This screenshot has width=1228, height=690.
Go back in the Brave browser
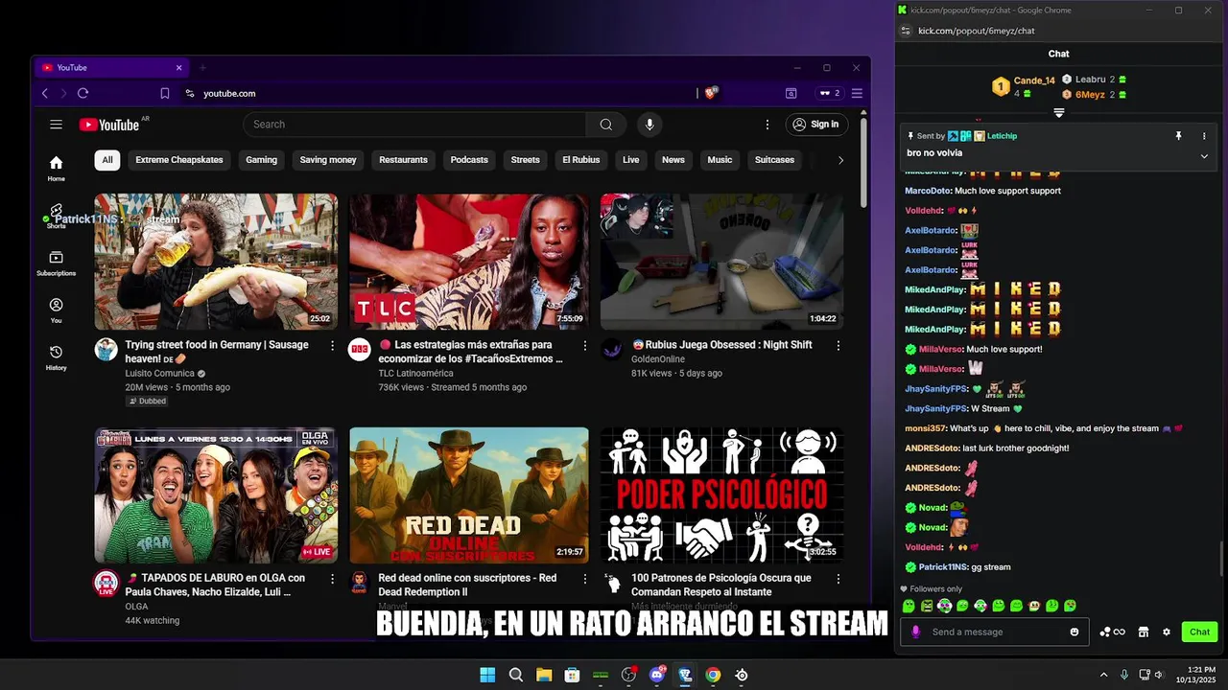tap(44, 93)
